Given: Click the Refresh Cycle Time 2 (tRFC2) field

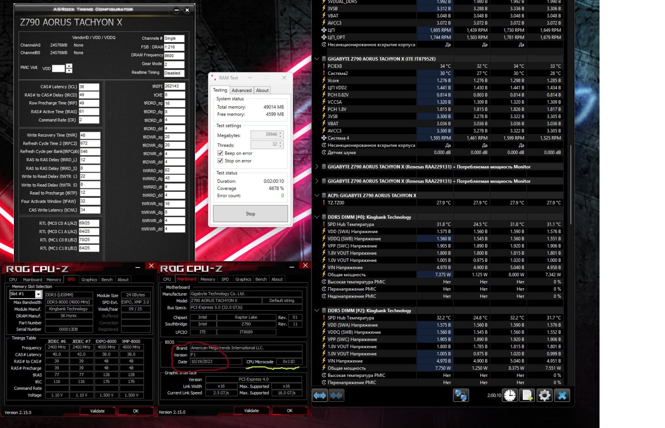Looking at the screenshot, I should point(90,143).
